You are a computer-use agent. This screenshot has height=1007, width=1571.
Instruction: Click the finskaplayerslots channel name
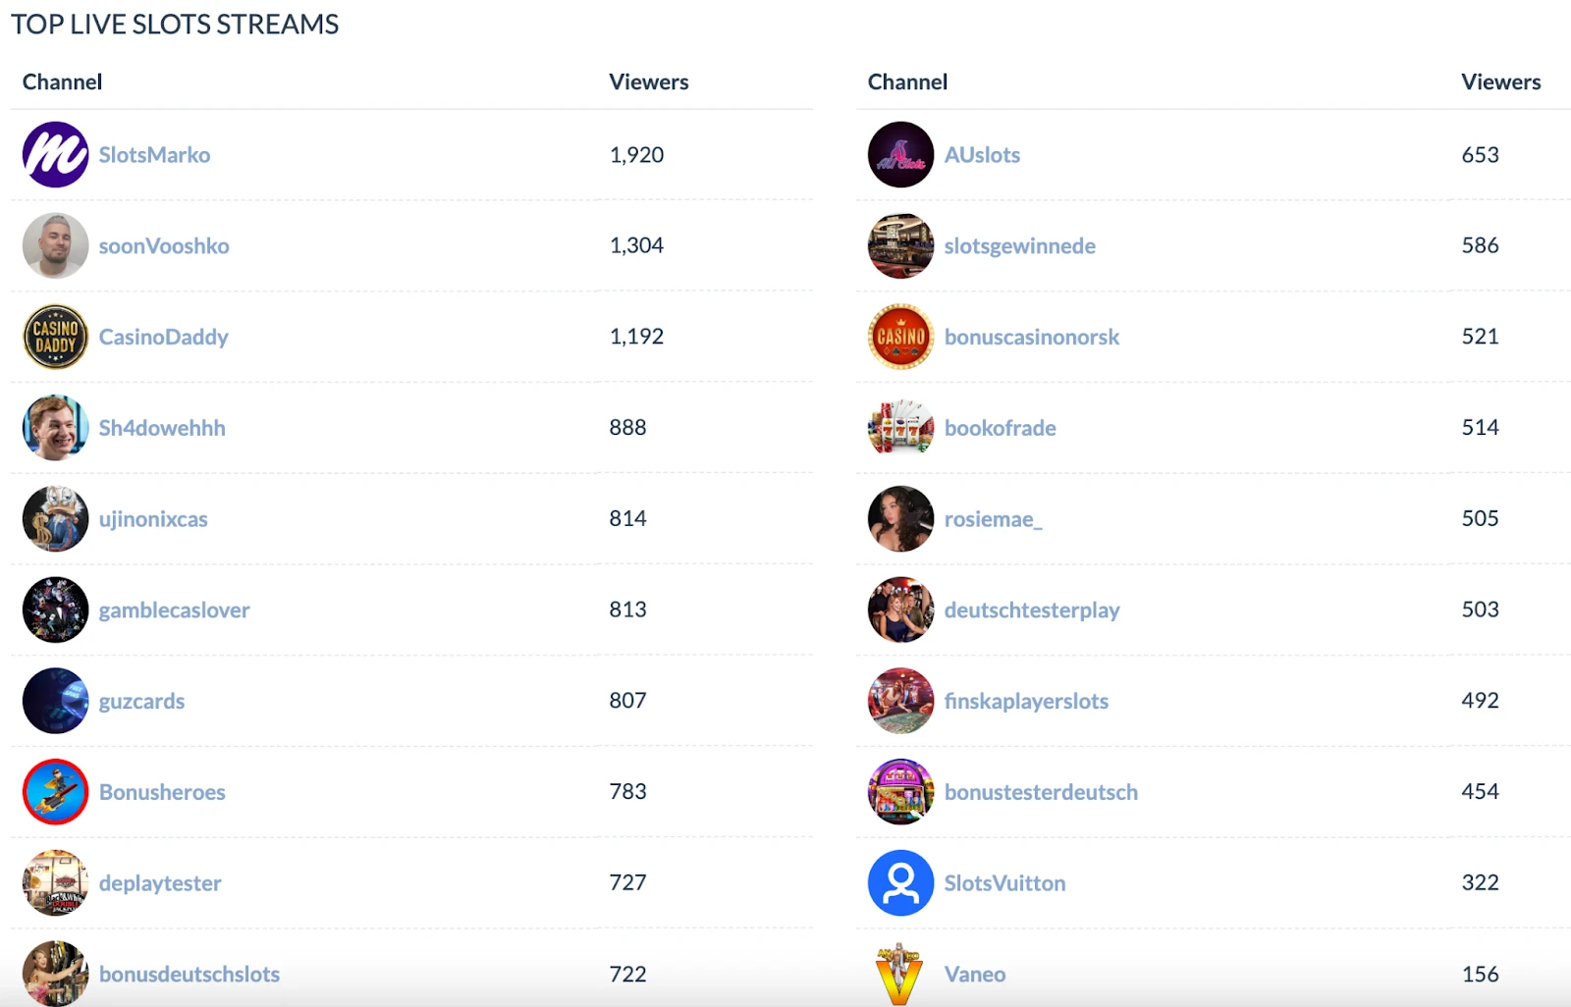click(1026, 702)
